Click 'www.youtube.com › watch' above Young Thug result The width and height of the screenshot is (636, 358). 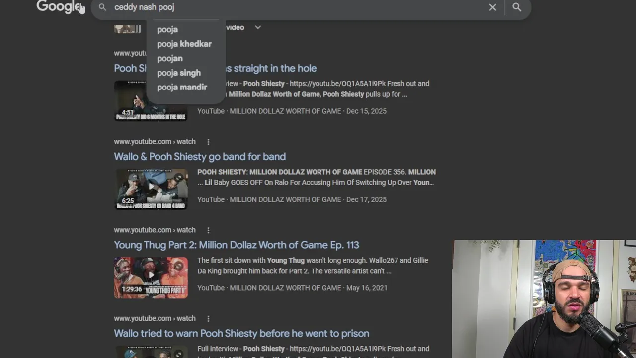tap(155, 230)
